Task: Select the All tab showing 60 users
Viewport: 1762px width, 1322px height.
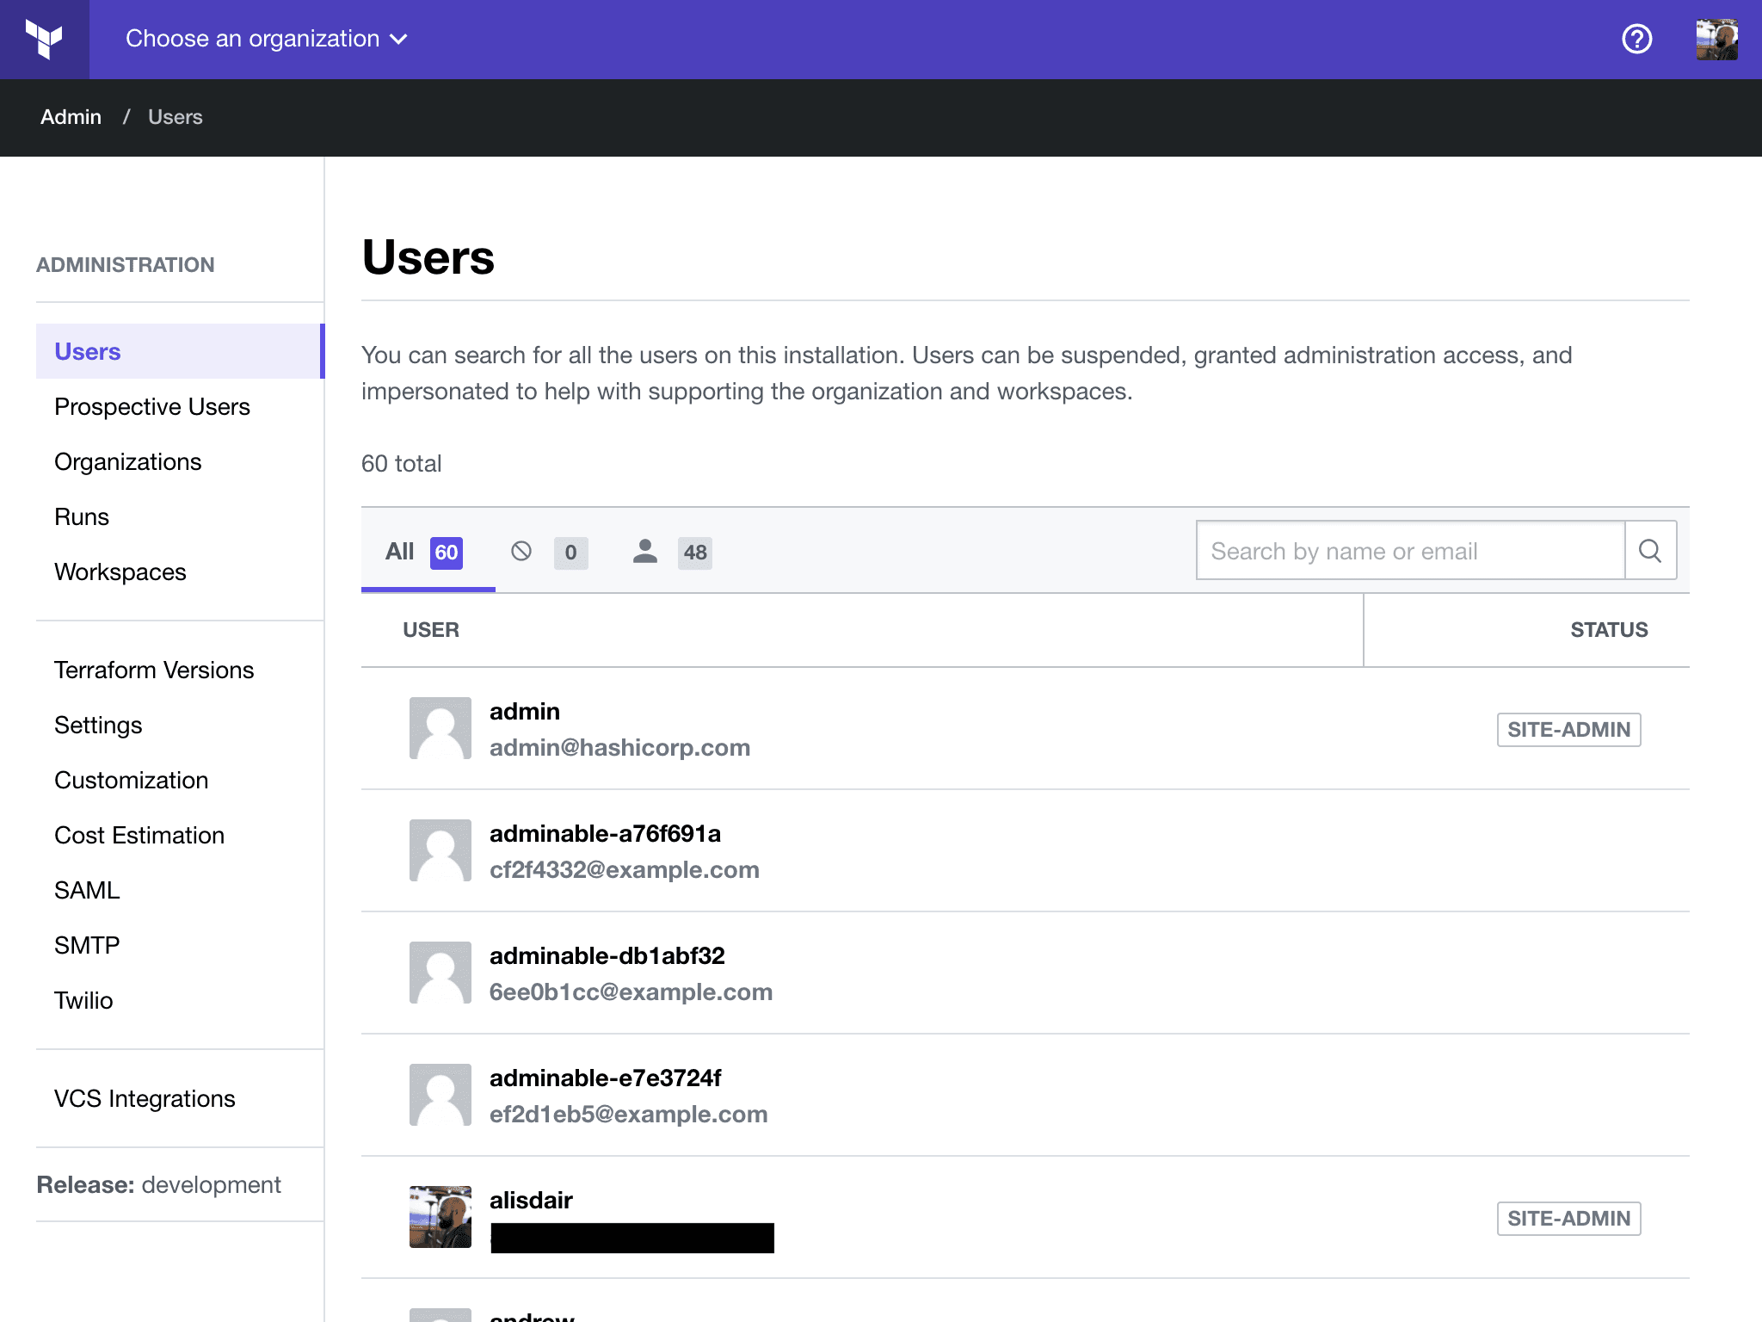Action: (423, 552)
